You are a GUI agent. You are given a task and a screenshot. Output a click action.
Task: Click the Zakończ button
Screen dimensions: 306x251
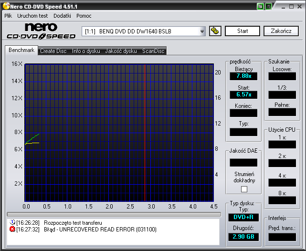(x=281, y=31)
